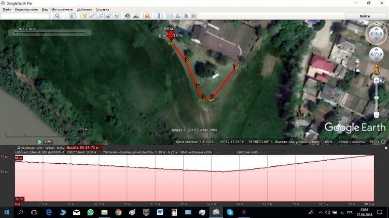Toggle sunlight across the landscape
389x218 pixels.
coord(136,16)
